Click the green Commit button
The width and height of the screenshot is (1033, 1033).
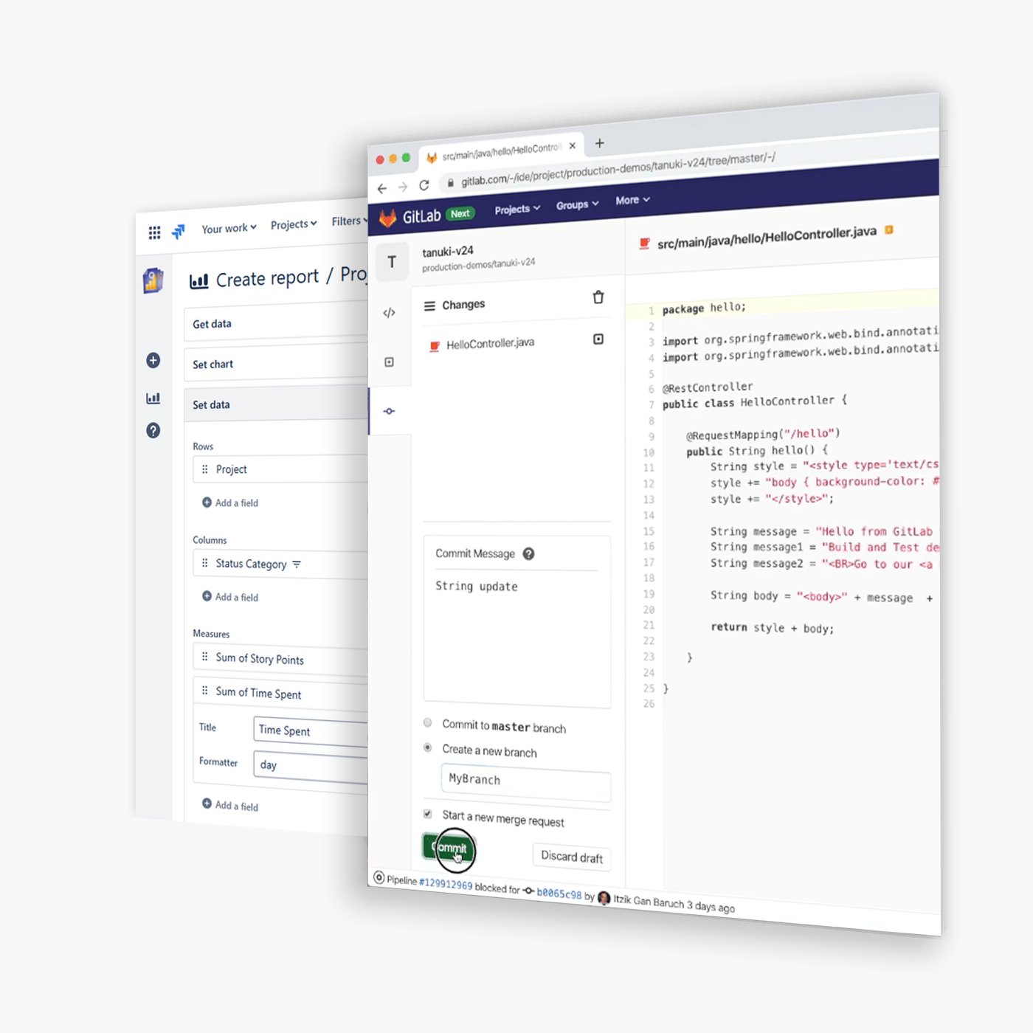(x=450, y=847)
